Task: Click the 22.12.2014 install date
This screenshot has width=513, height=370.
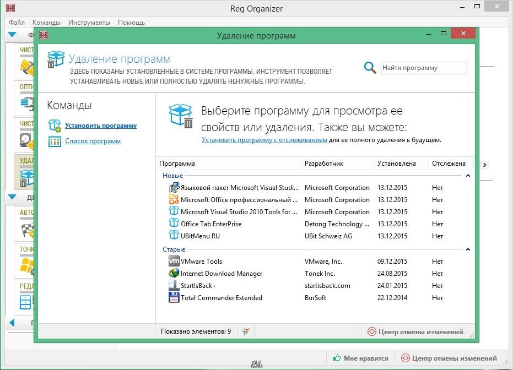Action: coord(392,298)
